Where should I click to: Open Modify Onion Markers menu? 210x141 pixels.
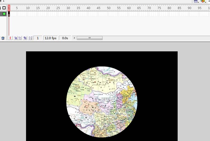30,38
